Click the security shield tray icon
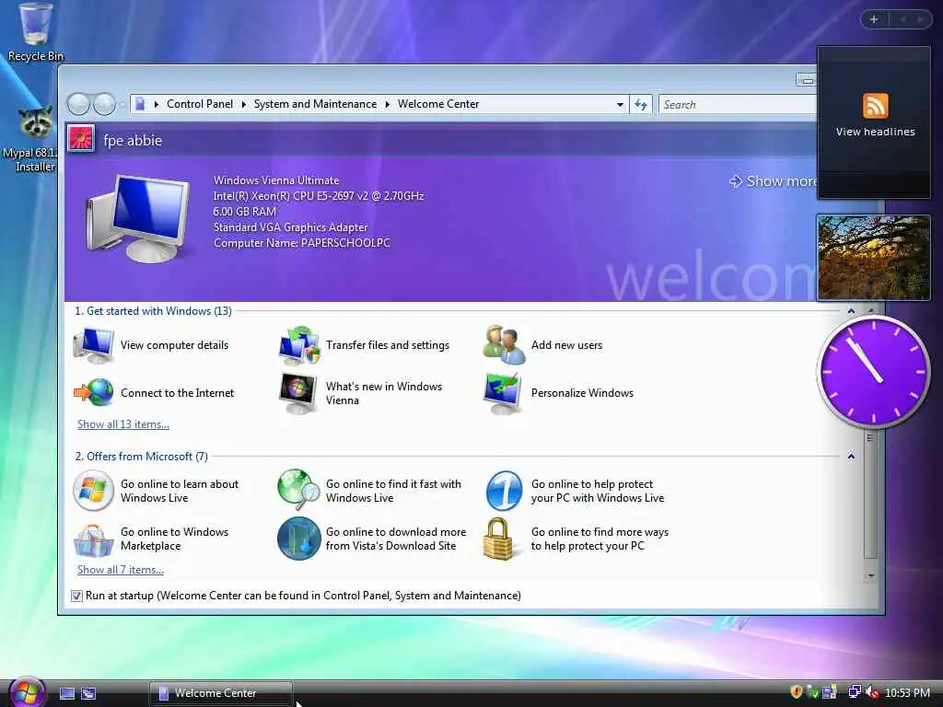Image resolution: width=943 pixels, height=707 pixels. pyautogui.click(x=797, y=692)
